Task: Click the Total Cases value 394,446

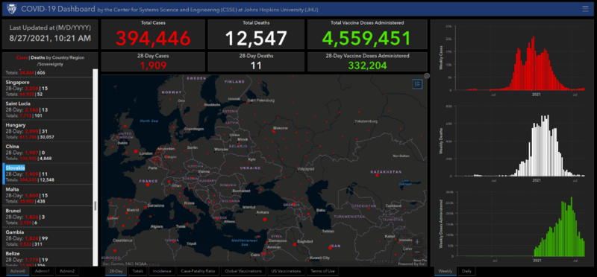Action: 153,38
